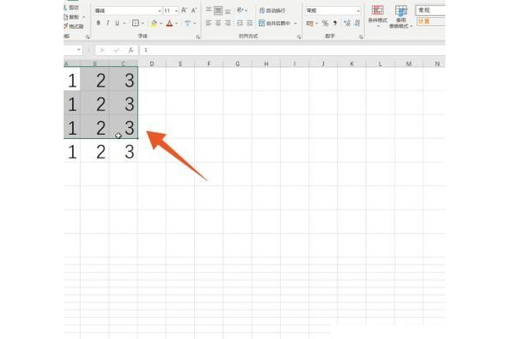This screenshot has height=339, width=509.
Task: Toggle Middle Align
Action: (x=218, y=10)
